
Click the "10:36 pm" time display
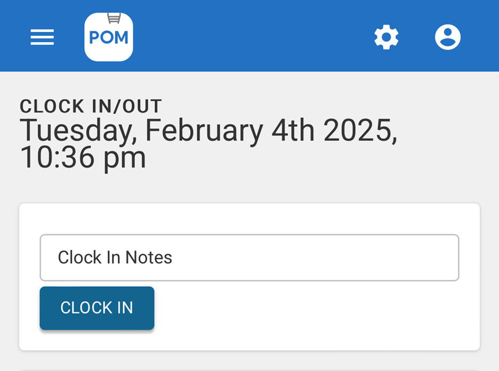[83, 157]
